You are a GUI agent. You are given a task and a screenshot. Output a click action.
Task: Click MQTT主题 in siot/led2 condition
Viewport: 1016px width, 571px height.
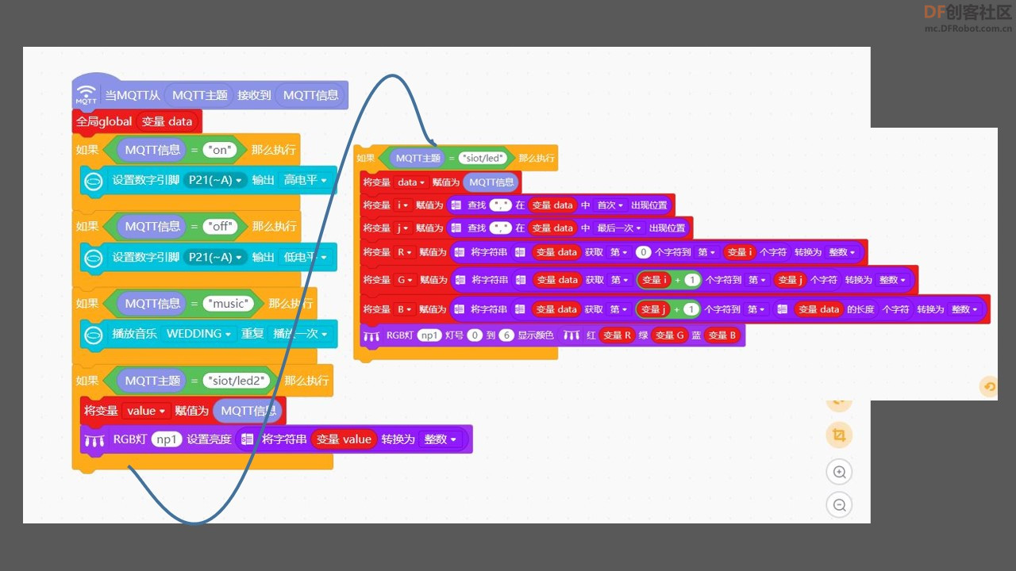(152, 381)
